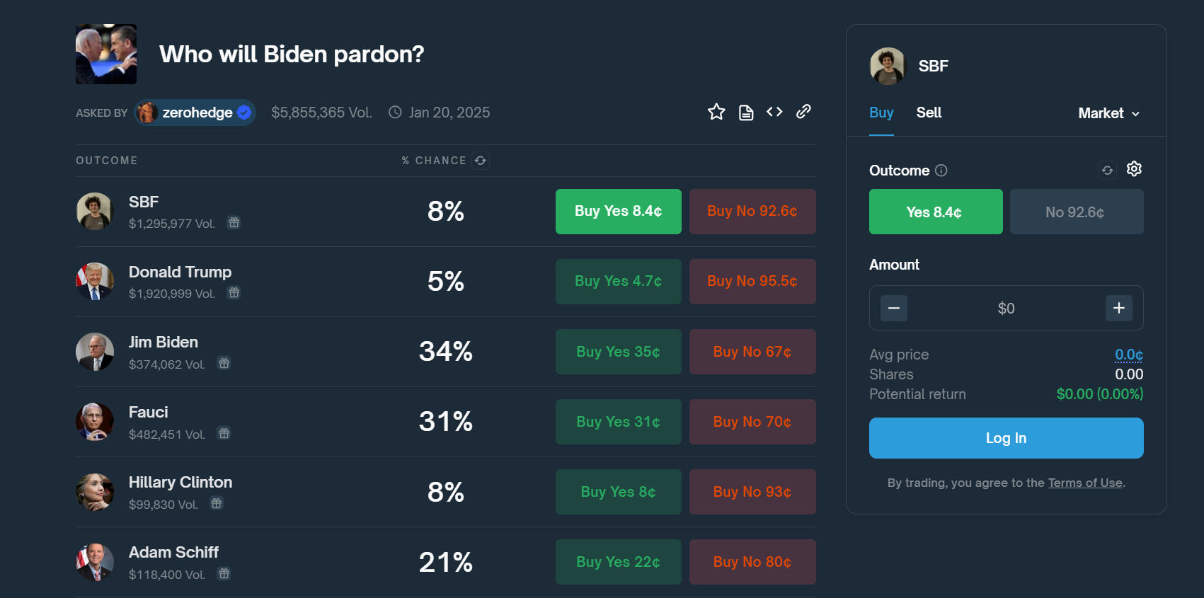Viewport: 1204px width, 598px height.
Task: Star this market to add to watchlist
Action: [716, 112]
